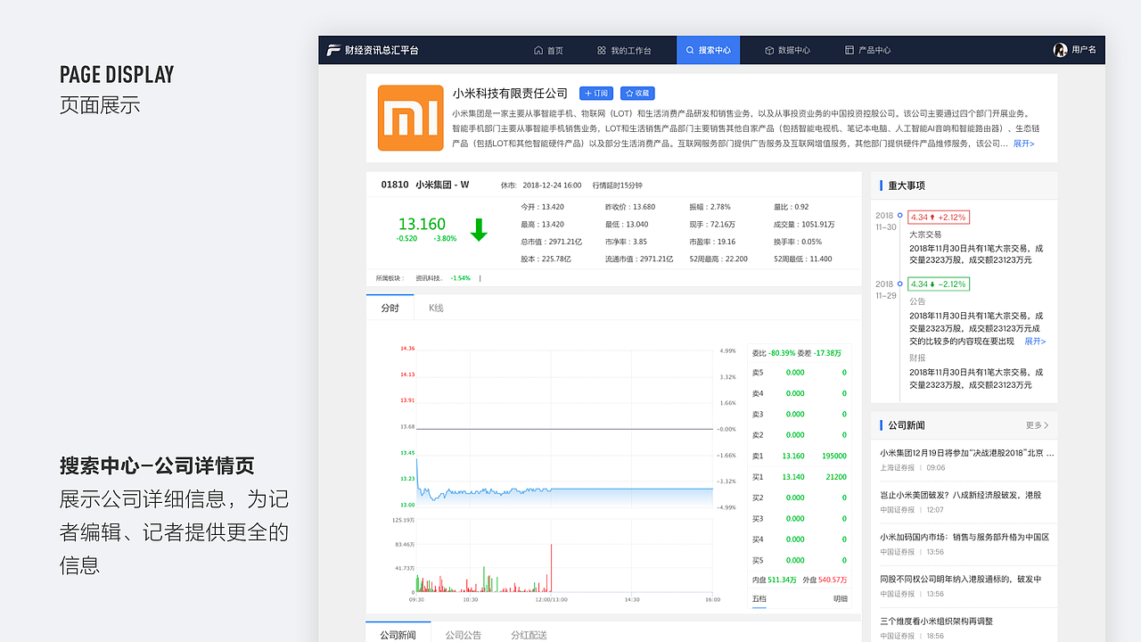Viewport: 1141px width, 642px height.
Task: Select the bottom 公司公告 tab
Action: point(464,635)
